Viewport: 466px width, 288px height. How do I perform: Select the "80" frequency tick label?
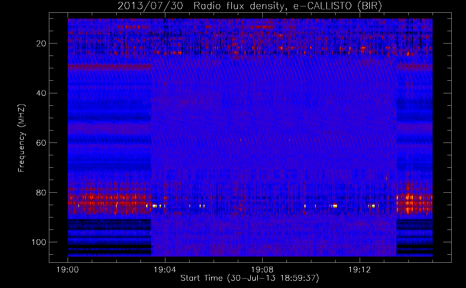pyautogui.click(x=42, y=193)
